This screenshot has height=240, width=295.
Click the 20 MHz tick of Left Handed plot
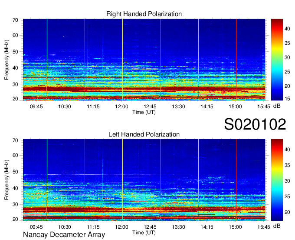tap(16, 219)
